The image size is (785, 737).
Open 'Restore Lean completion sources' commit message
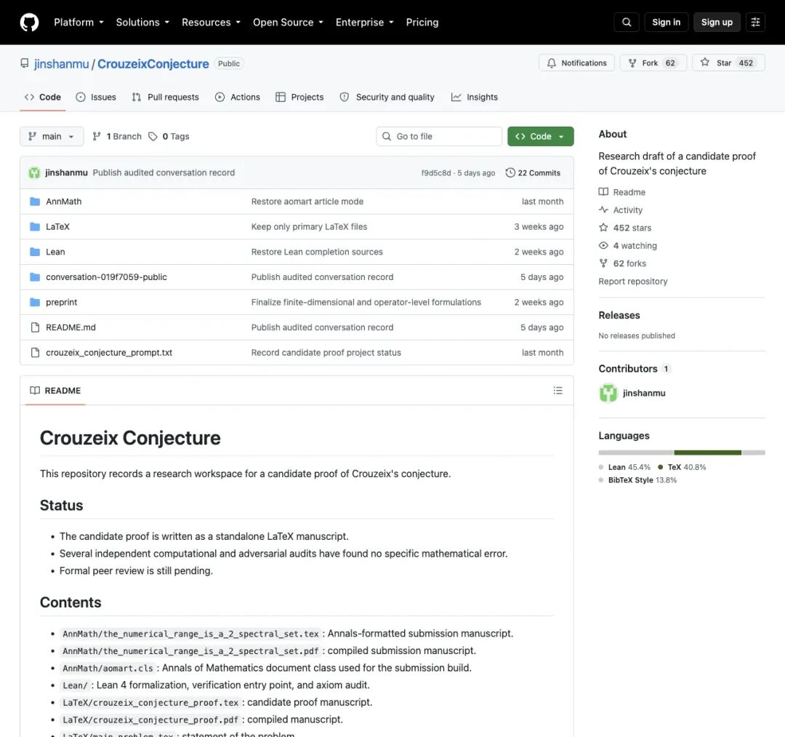pyautogui.click(x=317, y=252)
